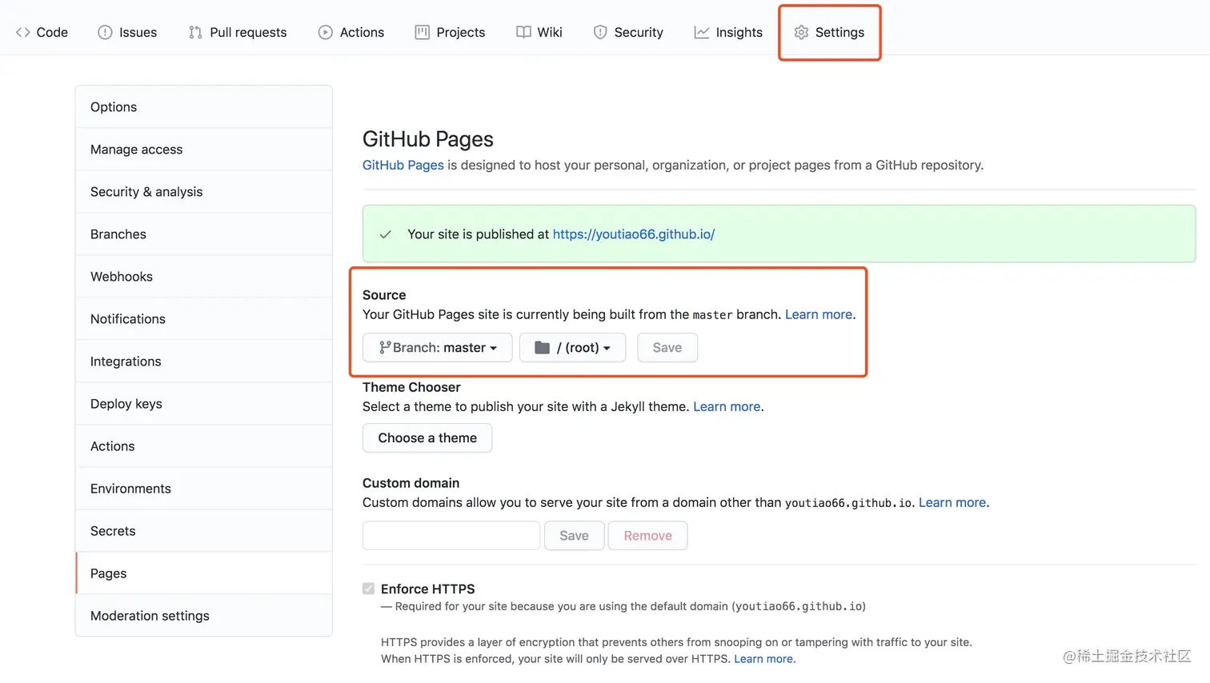The image size is (1210, 683).
Task: Click Learn more link about HTTPS
Action: point(763,659)
